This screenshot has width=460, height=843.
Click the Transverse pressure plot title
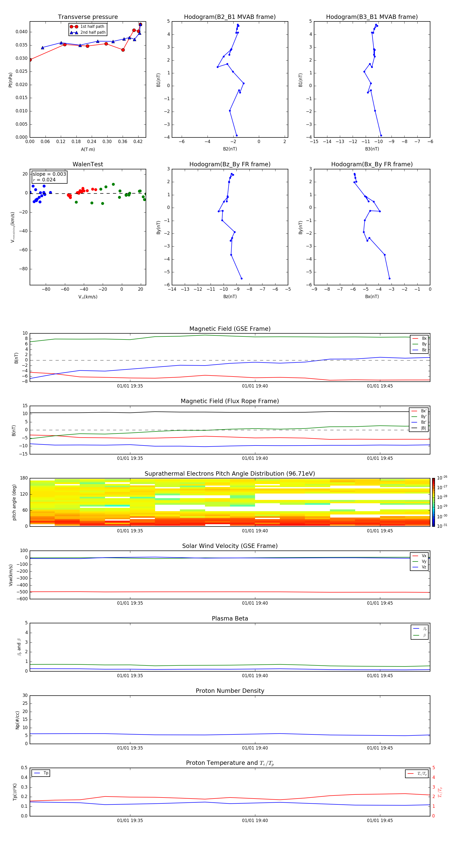coord(88,17)
